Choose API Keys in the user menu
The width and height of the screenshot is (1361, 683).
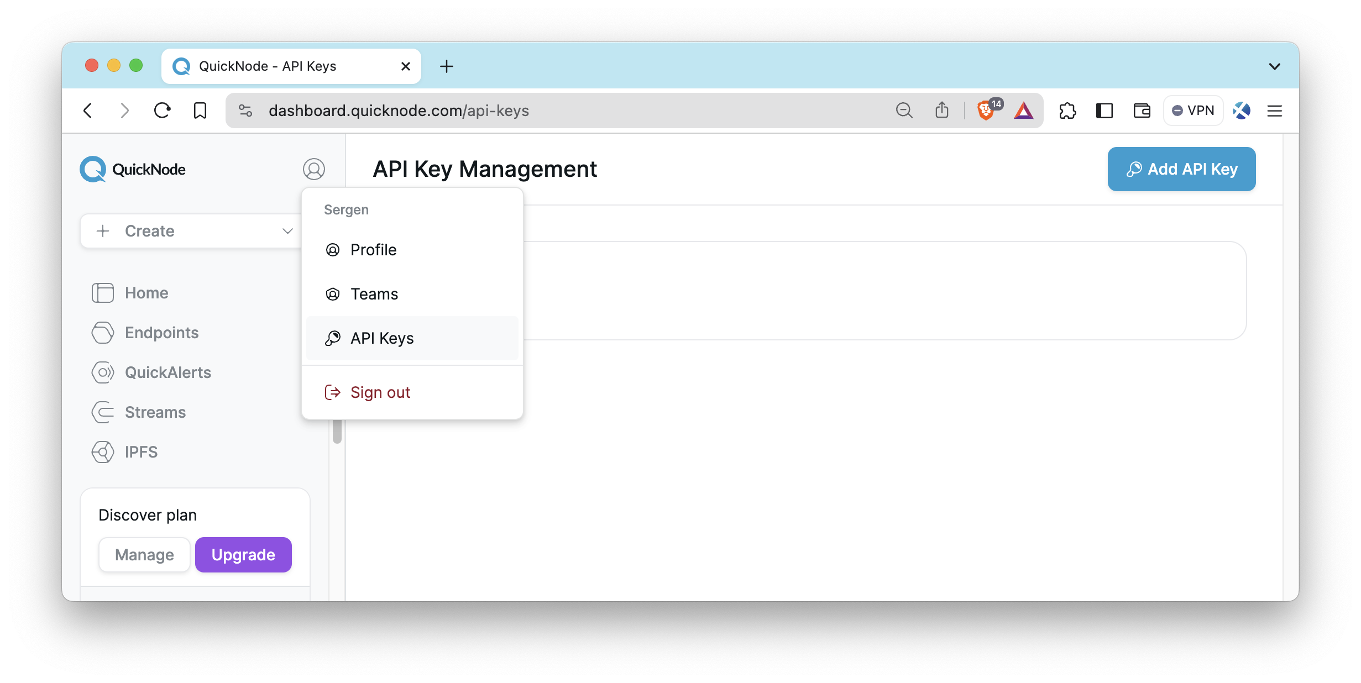[412, 338]
